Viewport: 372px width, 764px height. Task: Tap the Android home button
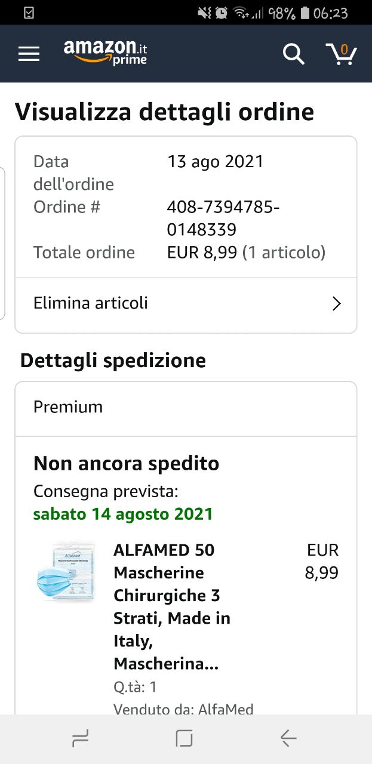pos(185,739)
